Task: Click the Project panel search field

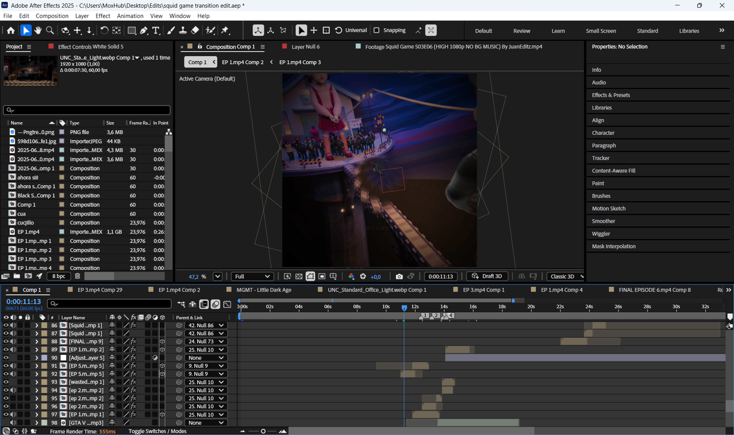Action: [87, 110]
